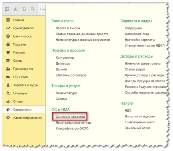
Task: Open the Валюты directory
Action: (x=61, y=69)
